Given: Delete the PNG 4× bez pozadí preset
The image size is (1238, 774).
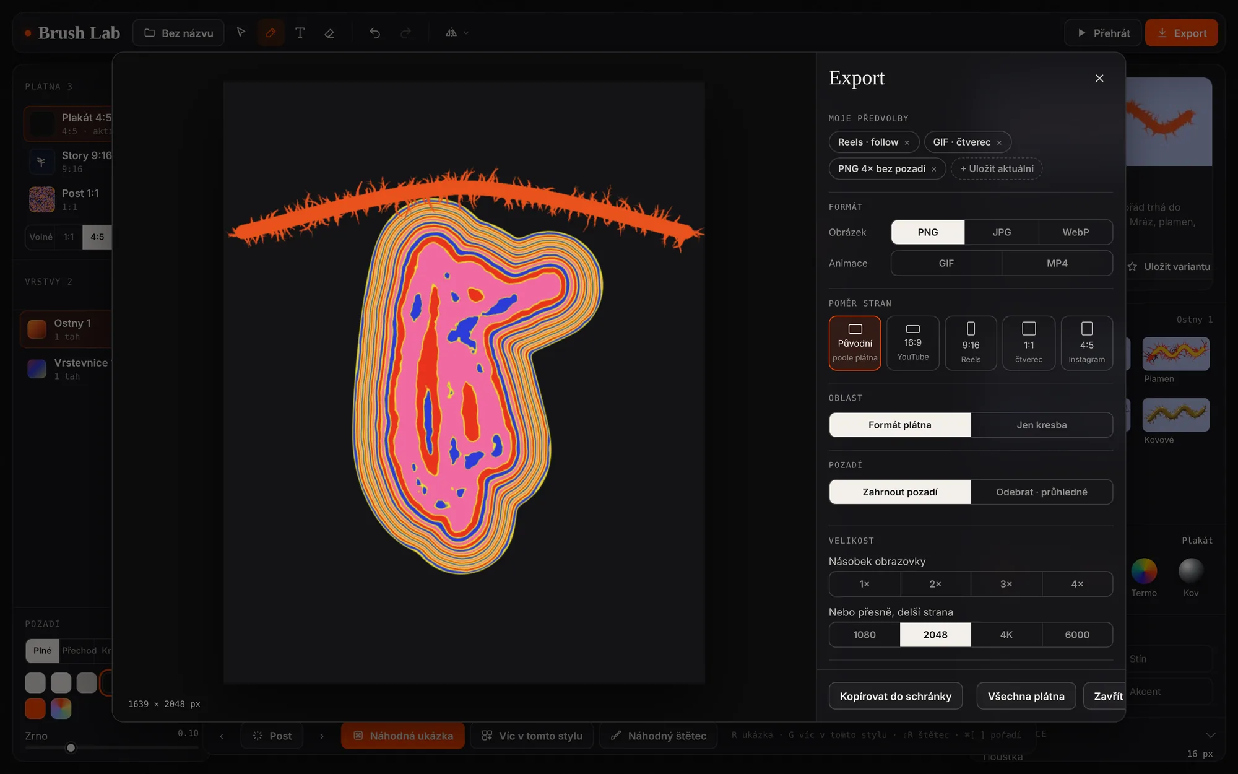Looking at the screenshot, I should [934, 169].
